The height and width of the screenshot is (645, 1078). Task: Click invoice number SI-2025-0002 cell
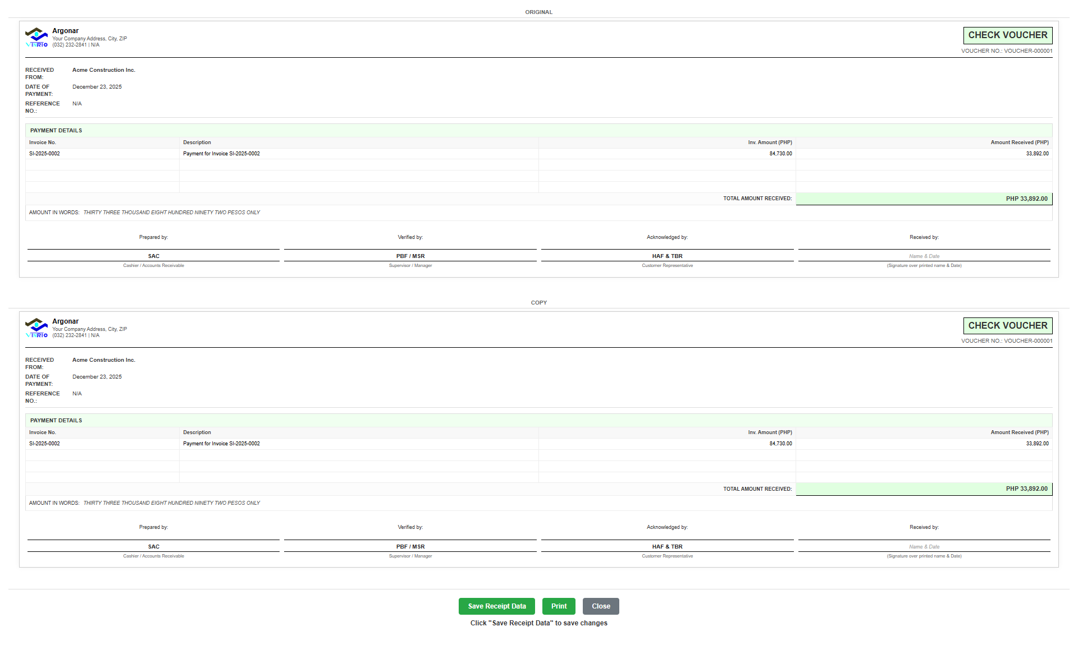pos(44,153)
